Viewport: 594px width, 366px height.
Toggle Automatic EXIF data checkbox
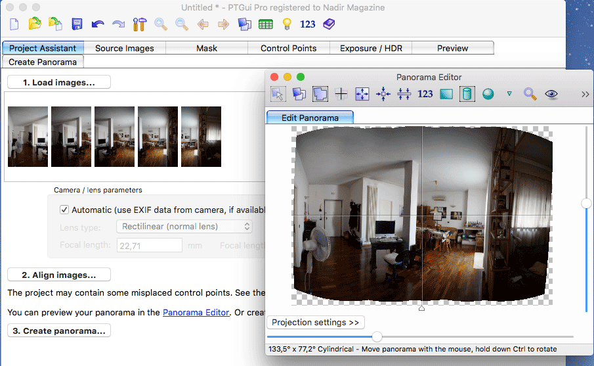click(64, 210)
